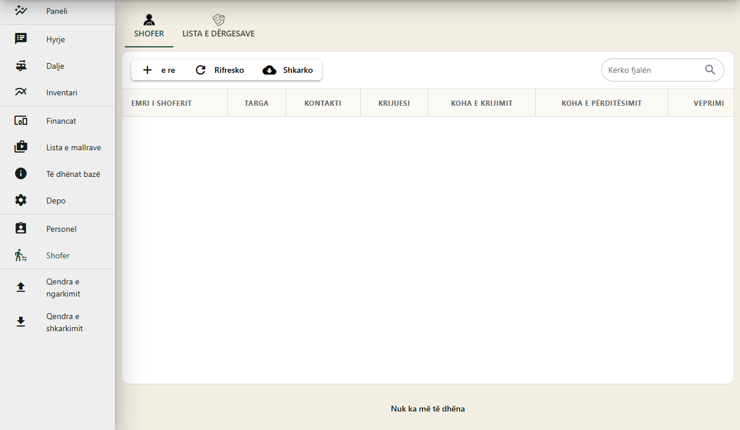Open Depo gear icon in sidebar
Screen dimensions: 740x430
pyautogui.click(x=21, y=201)
